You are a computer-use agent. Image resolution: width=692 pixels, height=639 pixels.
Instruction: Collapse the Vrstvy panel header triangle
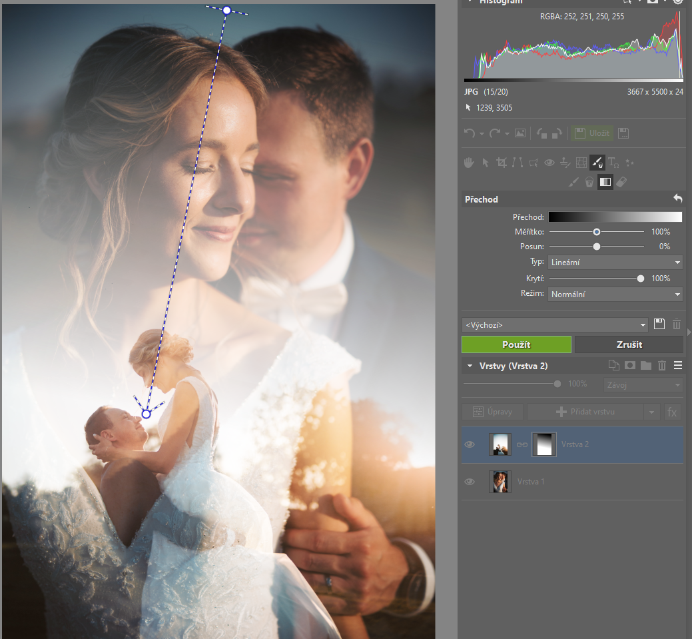point(470,366)
